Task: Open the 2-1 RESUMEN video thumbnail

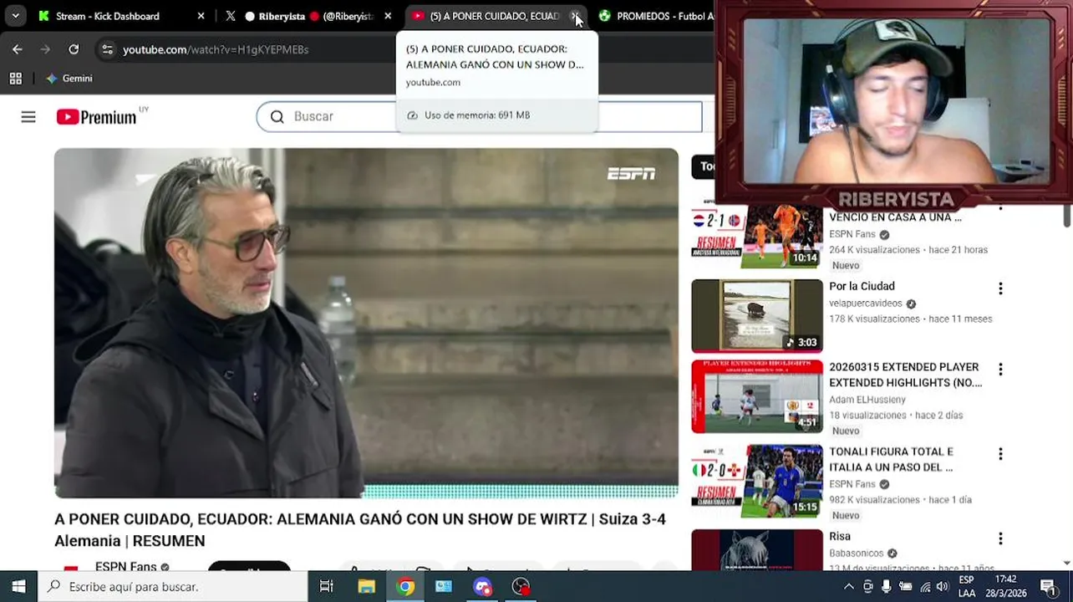Action: pyautogui.click(x=757, y=235)
